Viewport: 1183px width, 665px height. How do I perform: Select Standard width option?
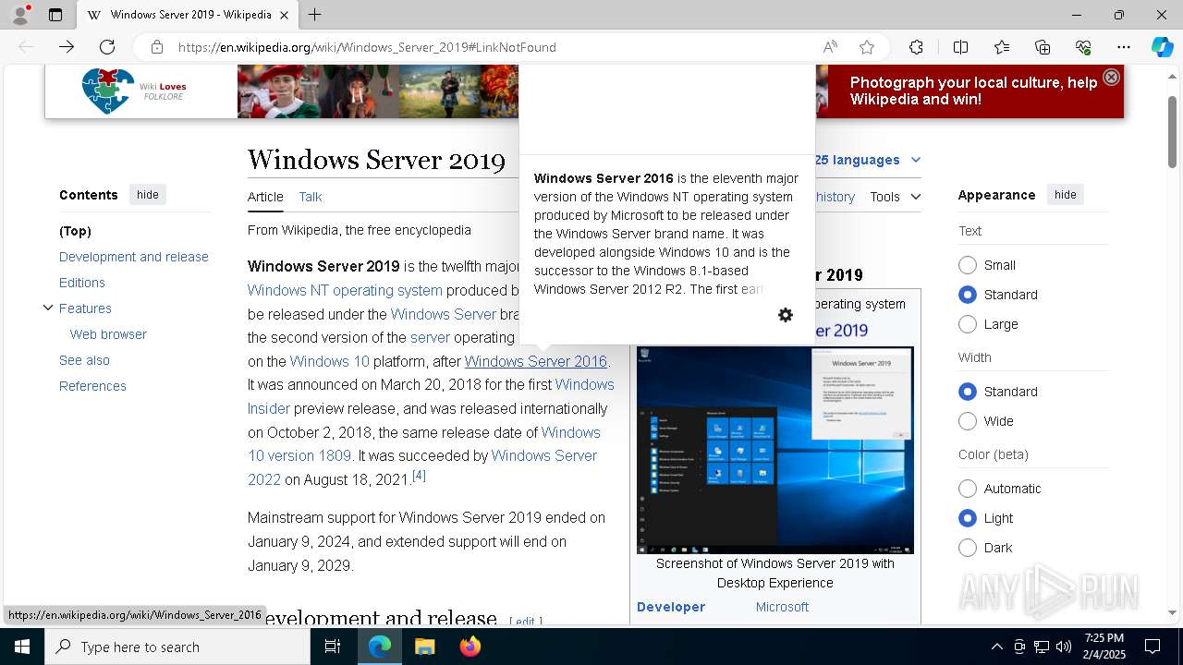(968, 392)
